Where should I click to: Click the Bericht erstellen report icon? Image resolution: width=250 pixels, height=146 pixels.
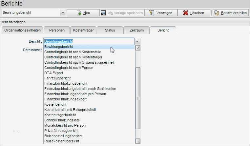tap(216, 13)
